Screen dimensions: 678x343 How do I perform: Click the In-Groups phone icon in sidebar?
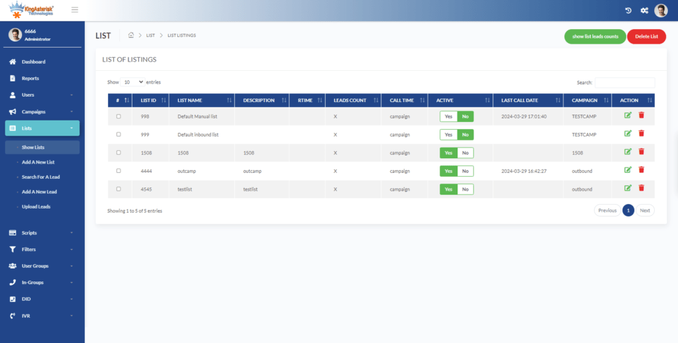[13, 283]
